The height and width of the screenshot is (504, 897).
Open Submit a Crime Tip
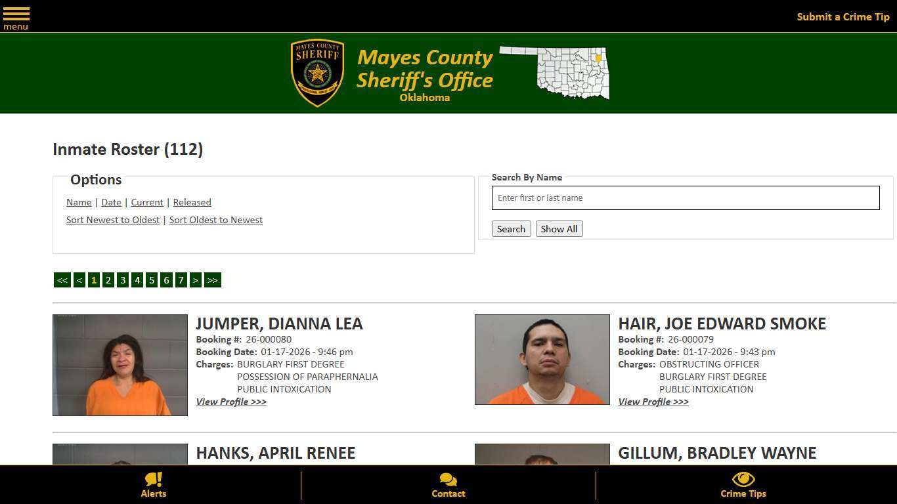click(x=842, y=16)
